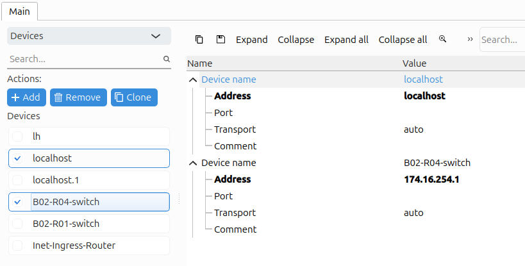Click the bold localhost address value
The height and width of the screenshot is (266, 525).
coord(424,96)
